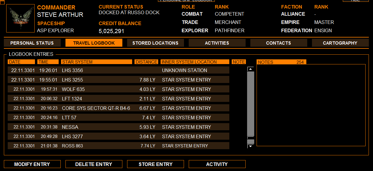
Task: Open the Stored Locations tab
Action: pyautogui.click(x=156, y=43)
